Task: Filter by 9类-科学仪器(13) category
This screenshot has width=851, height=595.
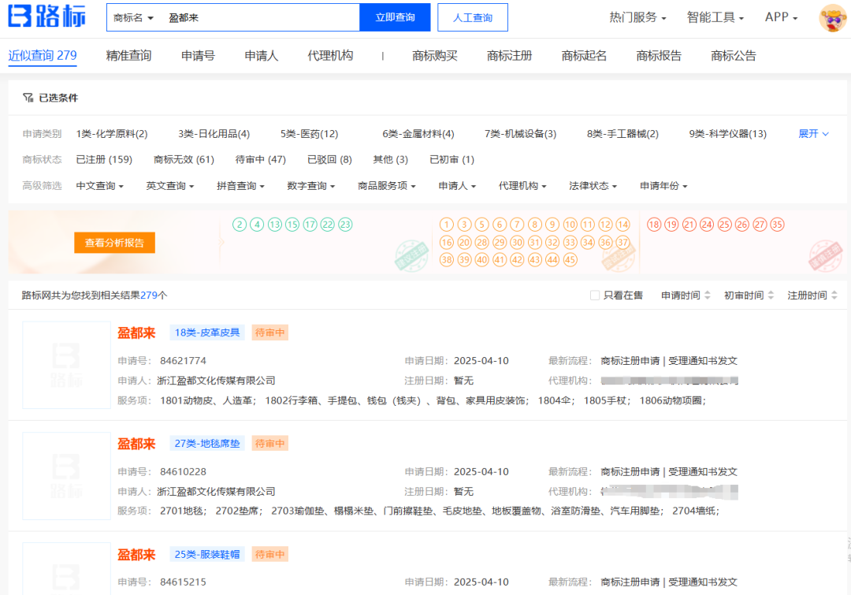Action: [x=728, y=133]
